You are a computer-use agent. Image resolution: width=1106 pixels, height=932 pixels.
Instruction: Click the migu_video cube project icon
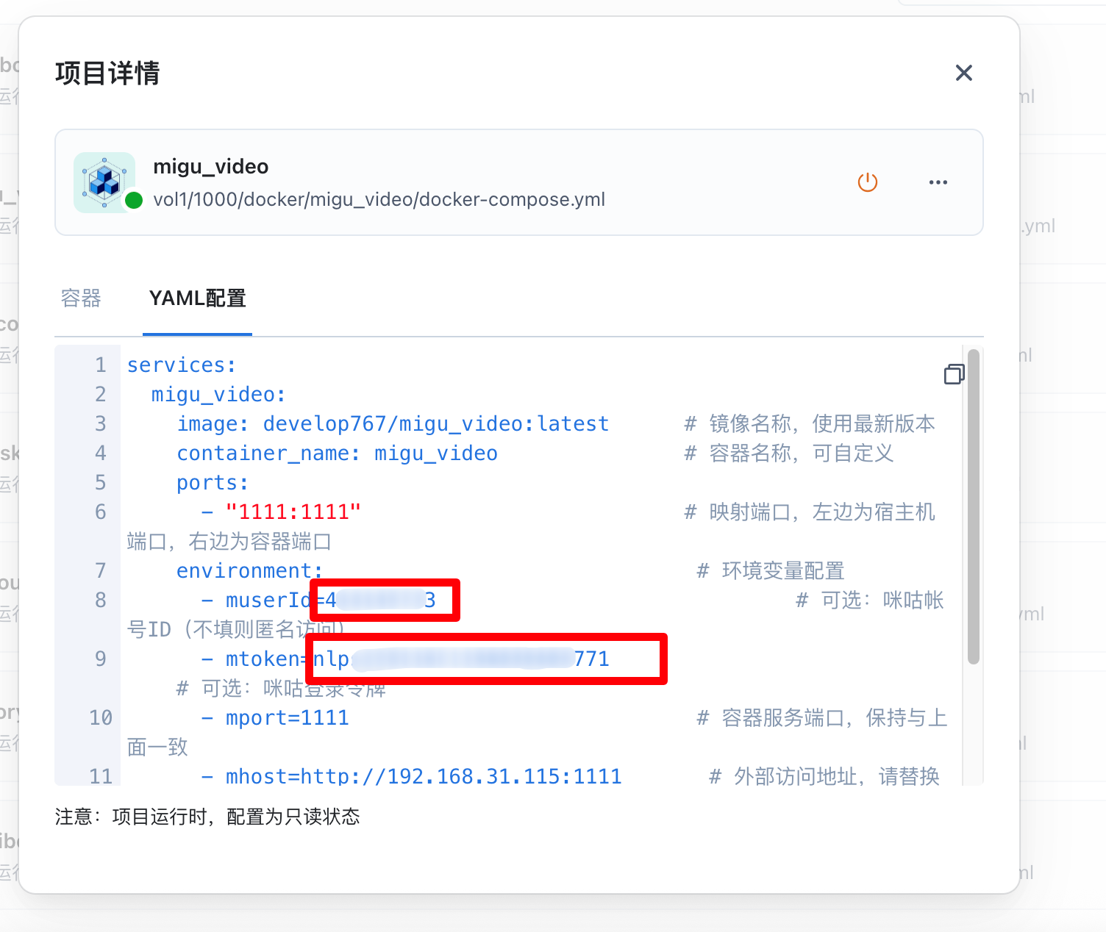[x=104, y=182]
